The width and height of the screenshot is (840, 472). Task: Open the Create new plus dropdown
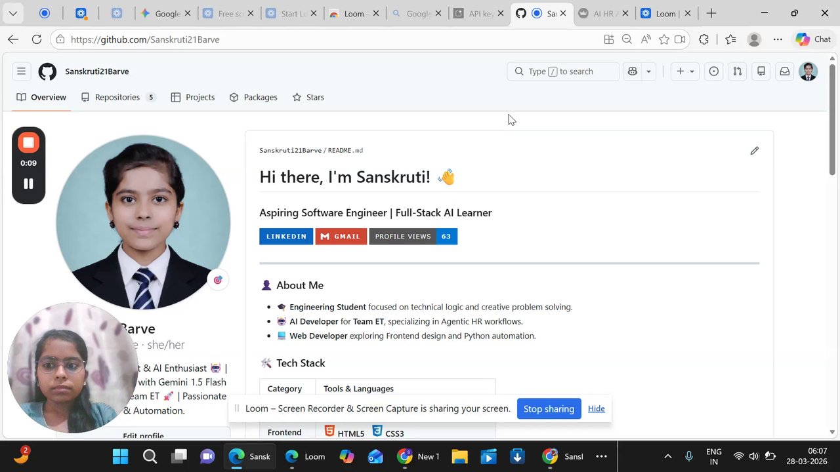[x=684, y=71]
